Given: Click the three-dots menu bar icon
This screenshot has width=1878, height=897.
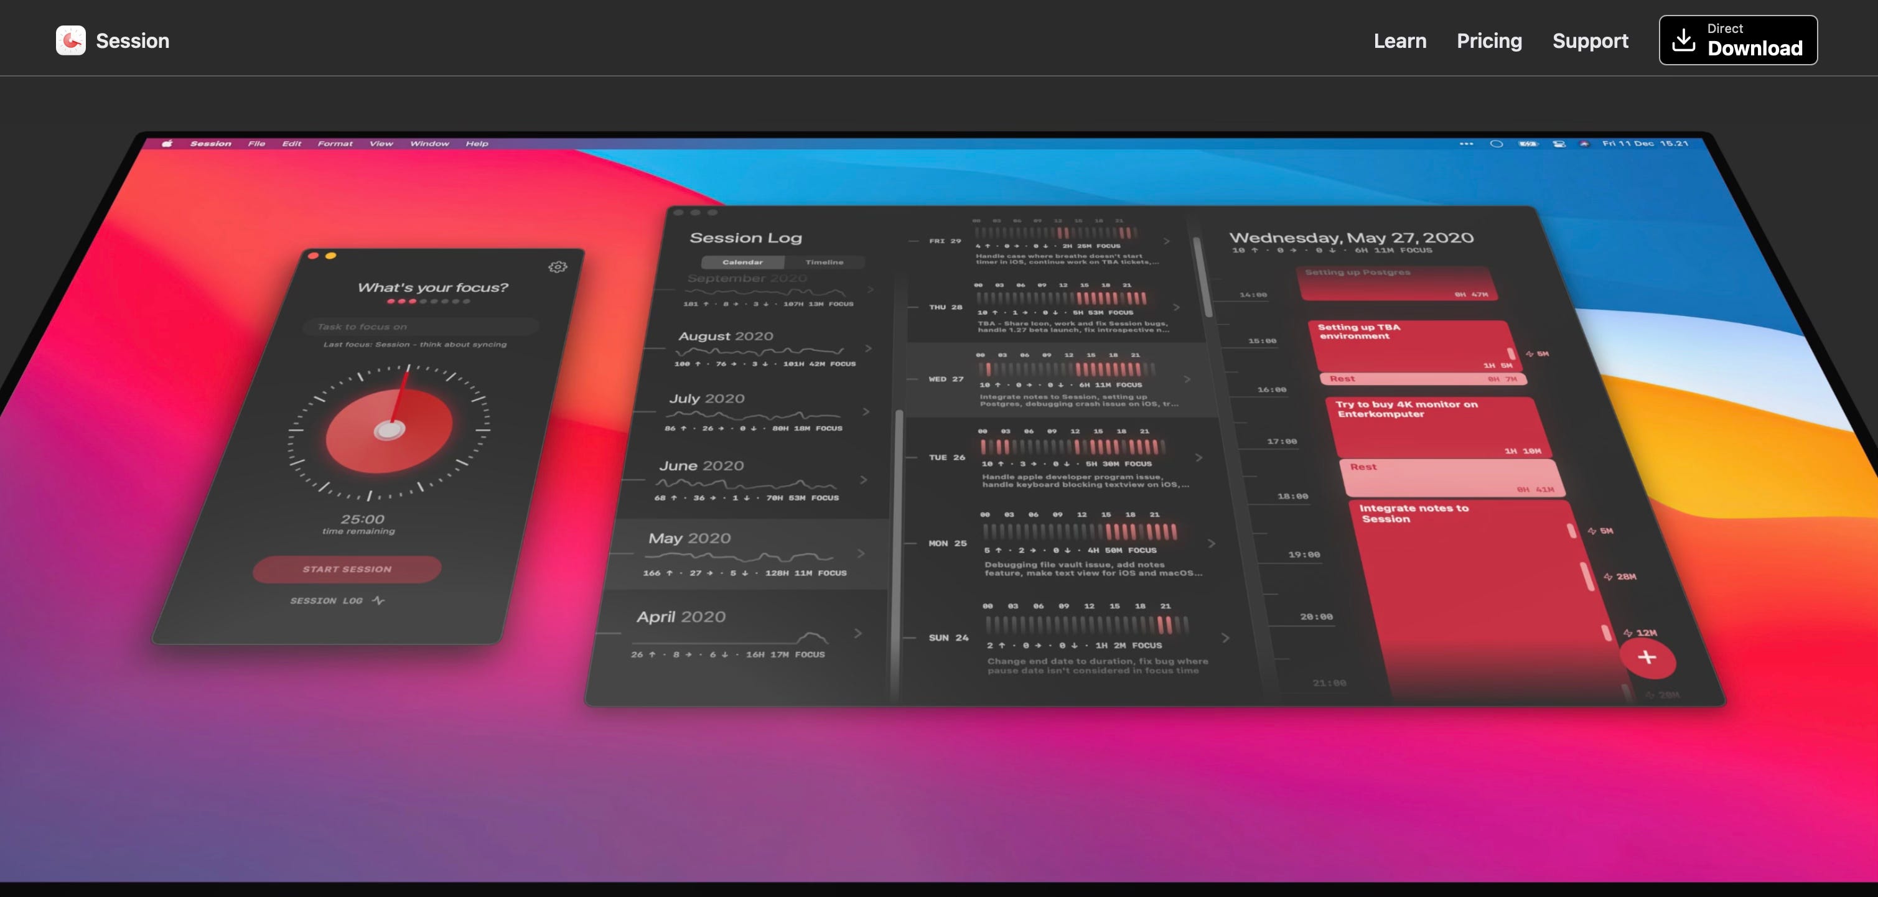Looking at the screenshot, I should (x=1466, y=144).
